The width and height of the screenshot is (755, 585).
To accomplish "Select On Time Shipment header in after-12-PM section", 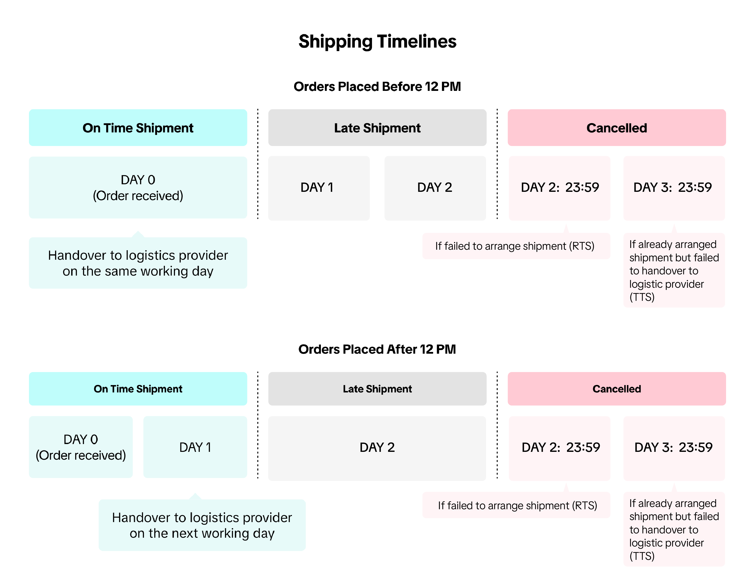I will (138, 389).
